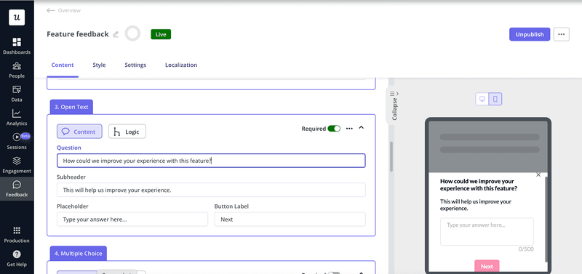Open the Sessions beta section
Viewport: 582px width, 274px height.
(x=17, y=141)
